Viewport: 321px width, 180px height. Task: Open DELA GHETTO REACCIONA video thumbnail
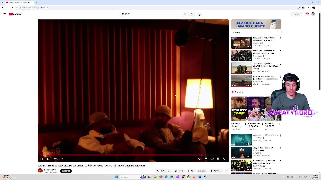click(x=242, y=42)
